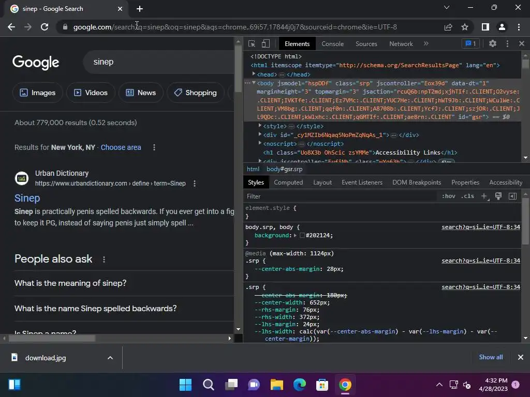Launch Microsoft Edge from the taskbar

pyautogui.click(x=300, y=385)
